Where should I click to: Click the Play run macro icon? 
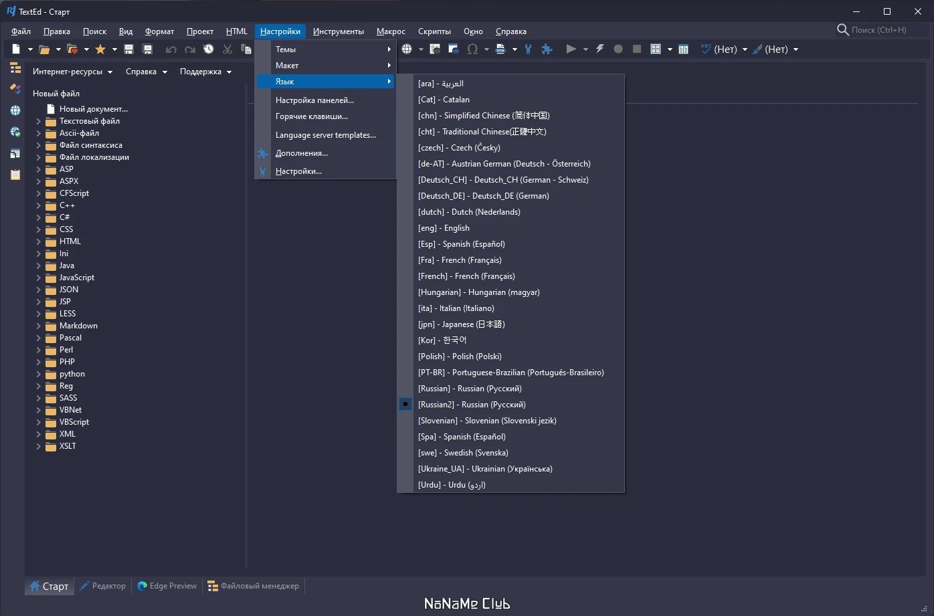click(571, 49)
